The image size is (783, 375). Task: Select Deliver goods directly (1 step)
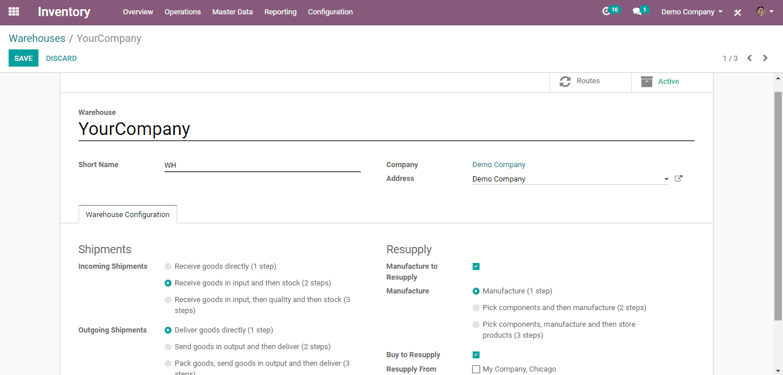pos(168,330)
